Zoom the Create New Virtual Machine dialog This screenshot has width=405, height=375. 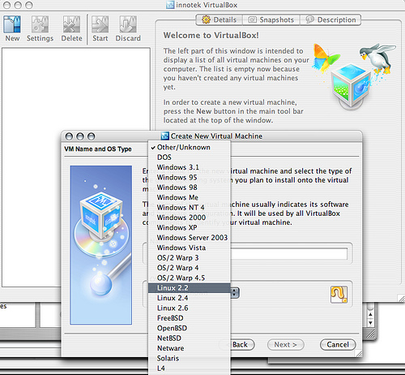[92, 136]
